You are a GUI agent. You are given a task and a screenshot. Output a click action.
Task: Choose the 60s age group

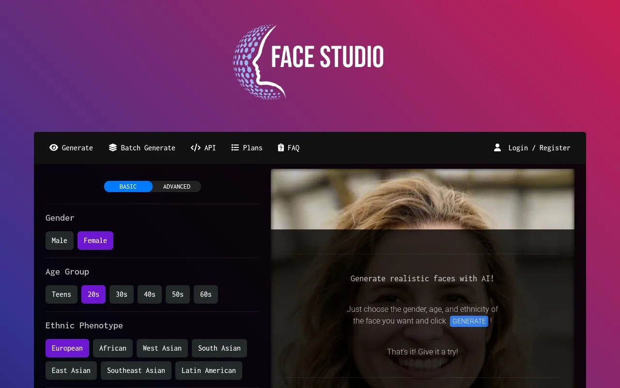(x=206, y=294)
